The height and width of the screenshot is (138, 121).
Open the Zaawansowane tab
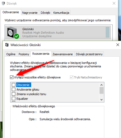click(63, 54)
